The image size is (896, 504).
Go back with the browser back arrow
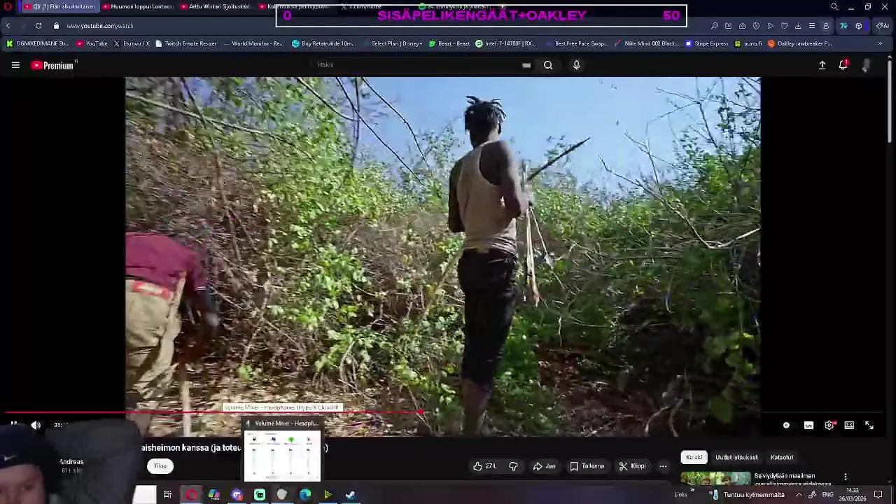tap(8, 26)
